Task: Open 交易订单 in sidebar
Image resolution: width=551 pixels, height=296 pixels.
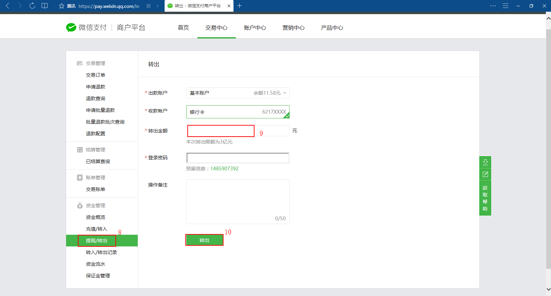Action: (x=95, y=75)
